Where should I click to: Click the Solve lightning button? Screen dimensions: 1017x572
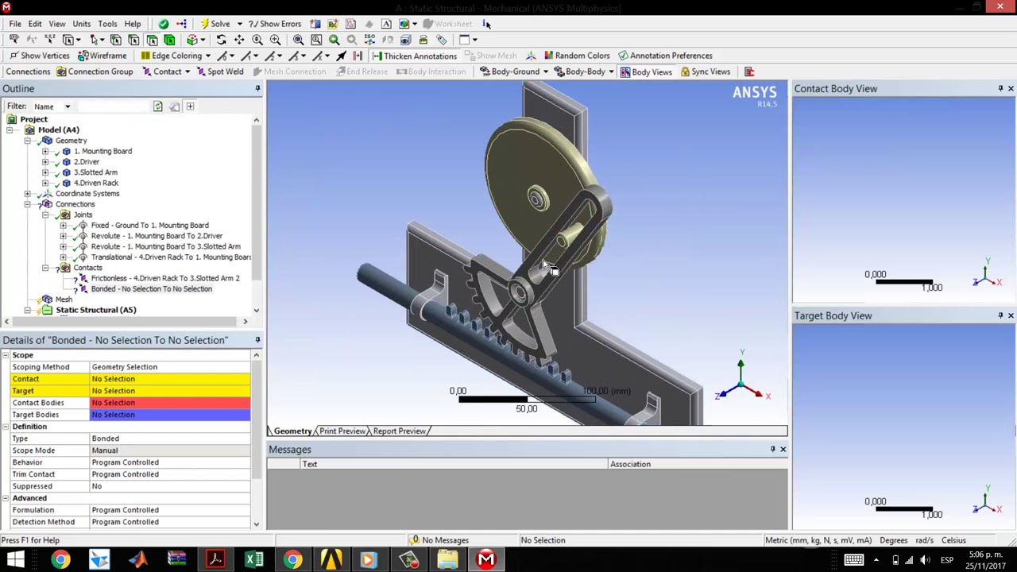coord(215,24)
